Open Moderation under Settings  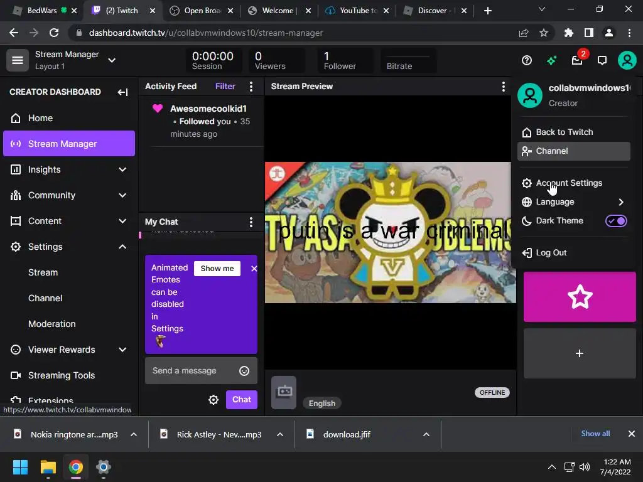69,324
